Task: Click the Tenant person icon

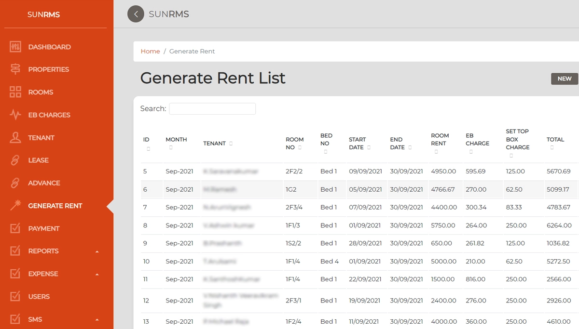Action: [15, 137]
